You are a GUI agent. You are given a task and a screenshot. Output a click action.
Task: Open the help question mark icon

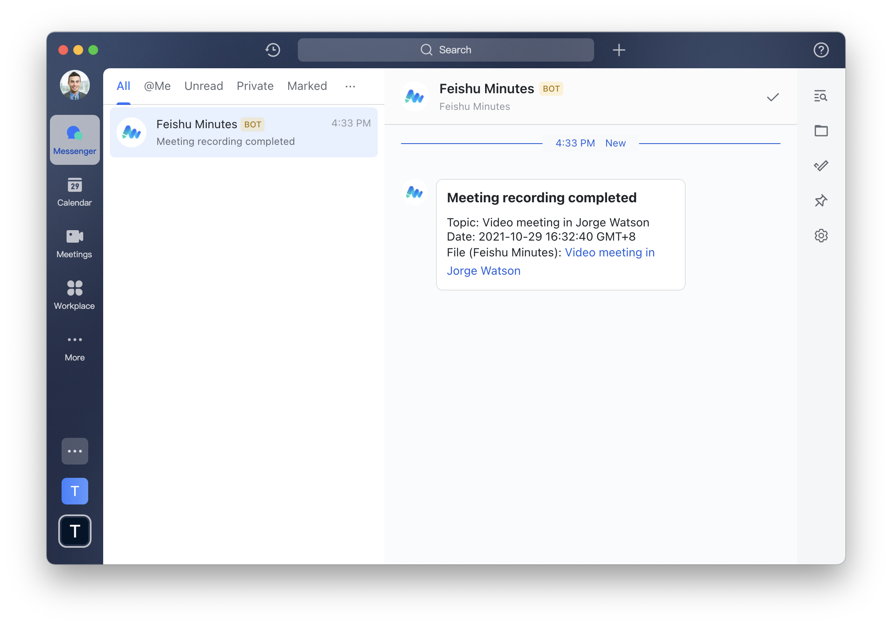(x=821, y=50)
